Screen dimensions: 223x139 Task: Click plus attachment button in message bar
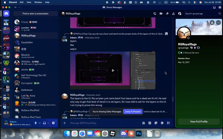[x=64, y=123]
